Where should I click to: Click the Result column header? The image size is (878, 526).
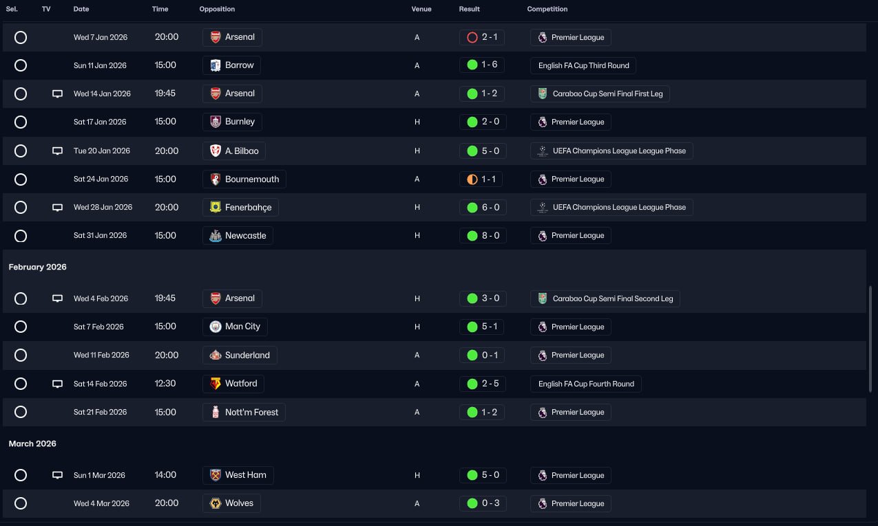click(470, 9)
